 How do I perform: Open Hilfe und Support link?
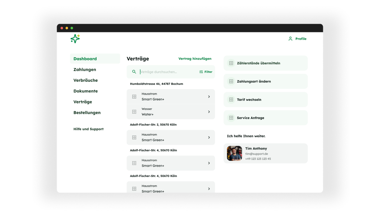88,129
